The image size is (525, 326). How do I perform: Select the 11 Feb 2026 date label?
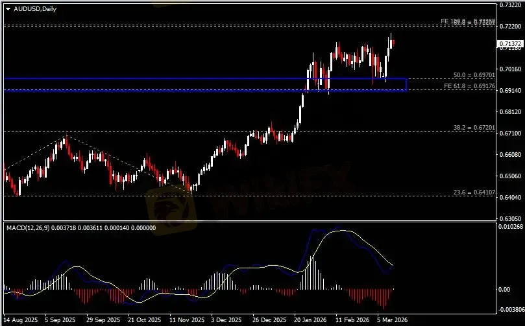(352, 320)
